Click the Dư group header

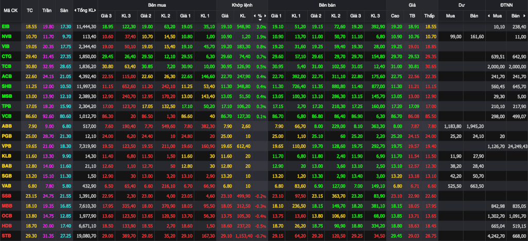pos(461,5)
